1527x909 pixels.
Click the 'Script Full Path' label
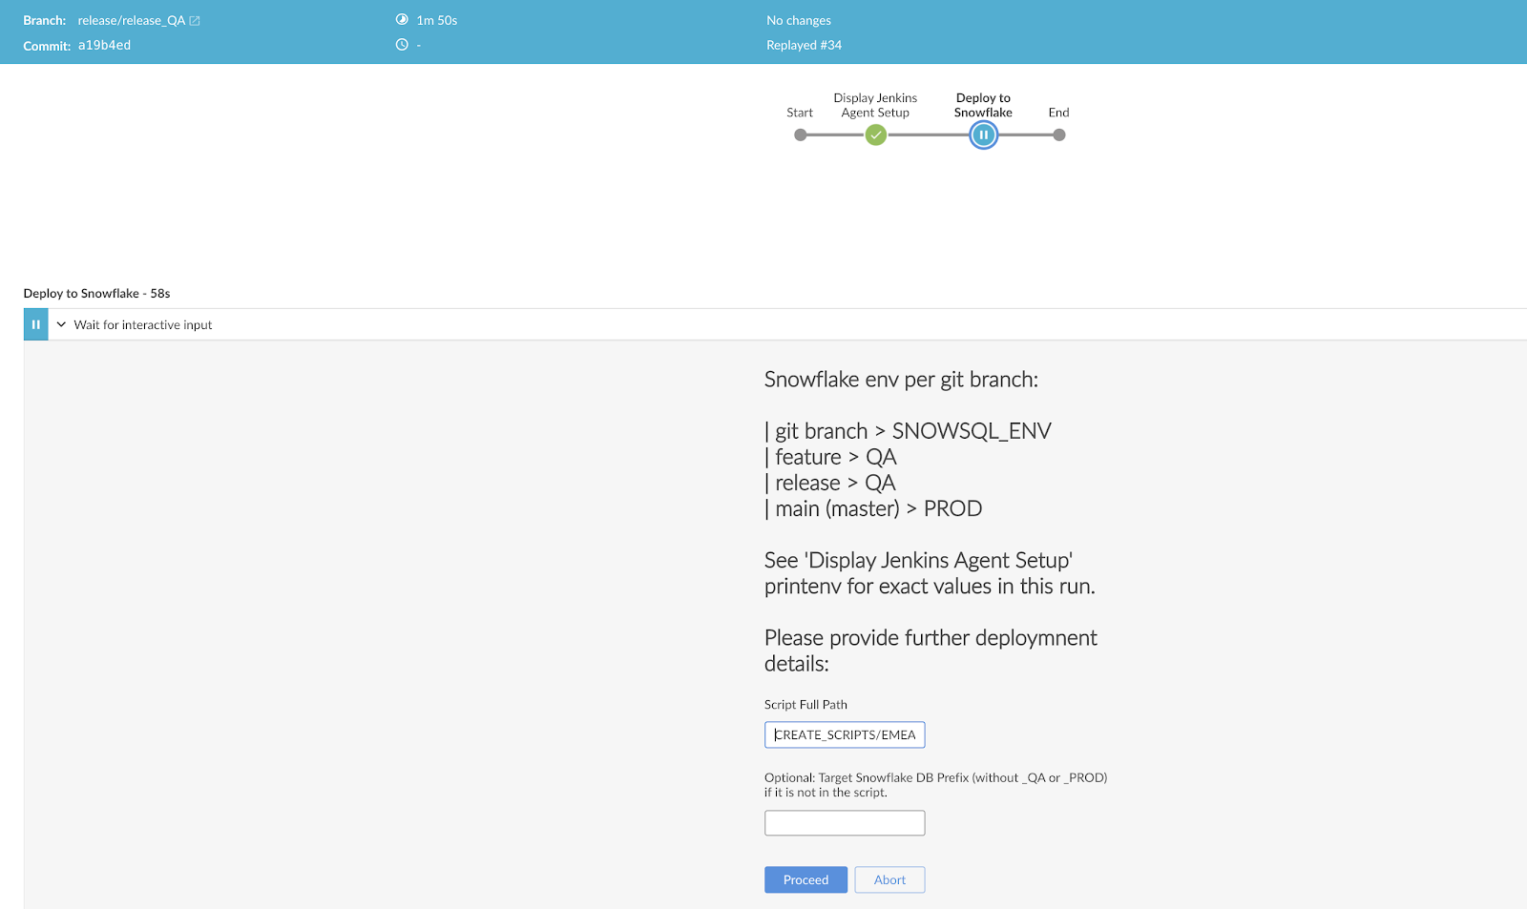[805, 705]
